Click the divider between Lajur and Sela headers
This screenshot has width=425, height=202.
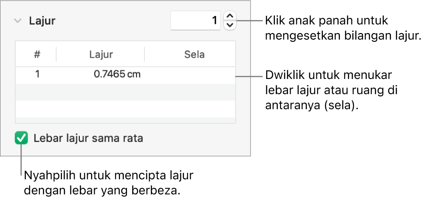[x=144, y=55]
